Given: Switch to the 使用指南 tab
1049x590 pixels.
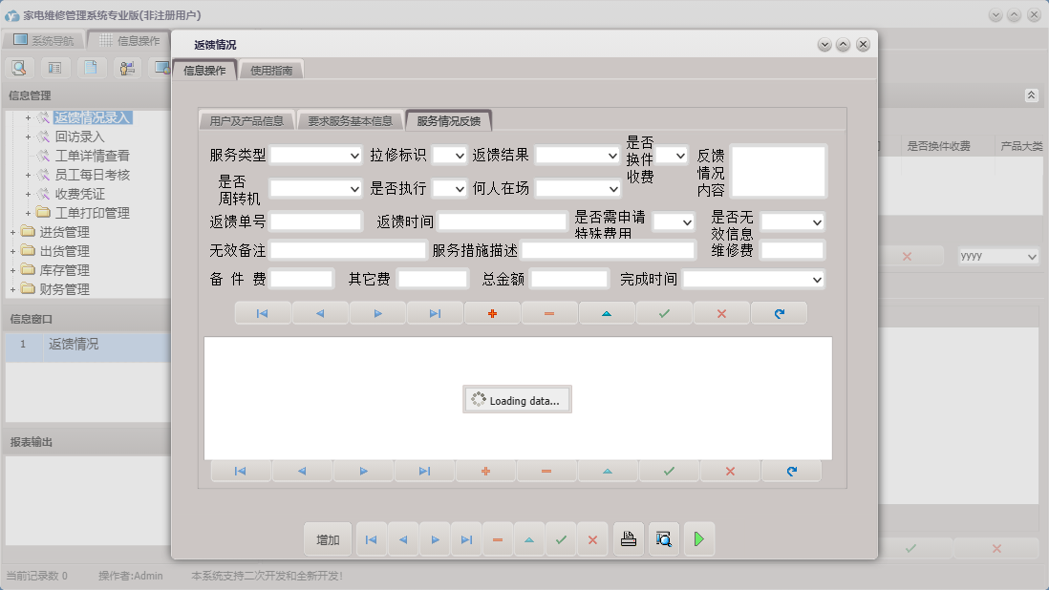Looking at the screenshot, I should click(271, 70).
